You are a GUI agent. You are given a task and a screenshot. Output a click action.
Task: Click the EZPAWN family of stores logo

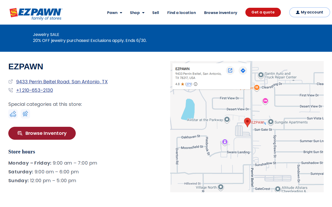point(36,14)
